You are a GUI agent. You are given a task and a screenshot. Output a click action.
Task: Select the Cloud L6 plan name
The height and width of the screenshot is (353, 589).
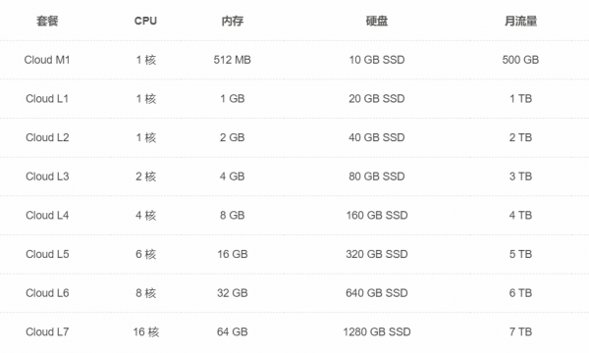coord(47,293)
